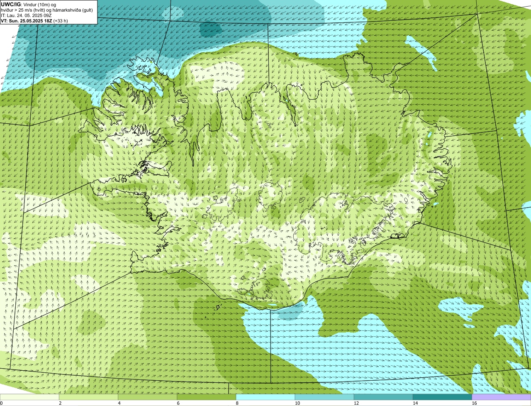
Task: Click the legend scale label "10"
Action: click(x=297, y=403)
